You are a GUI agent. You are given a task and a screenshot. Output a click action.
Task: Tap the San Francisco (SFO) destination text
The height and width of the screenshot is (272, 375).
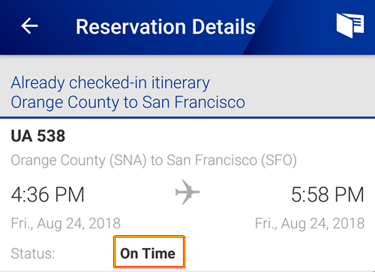point(232,160)
